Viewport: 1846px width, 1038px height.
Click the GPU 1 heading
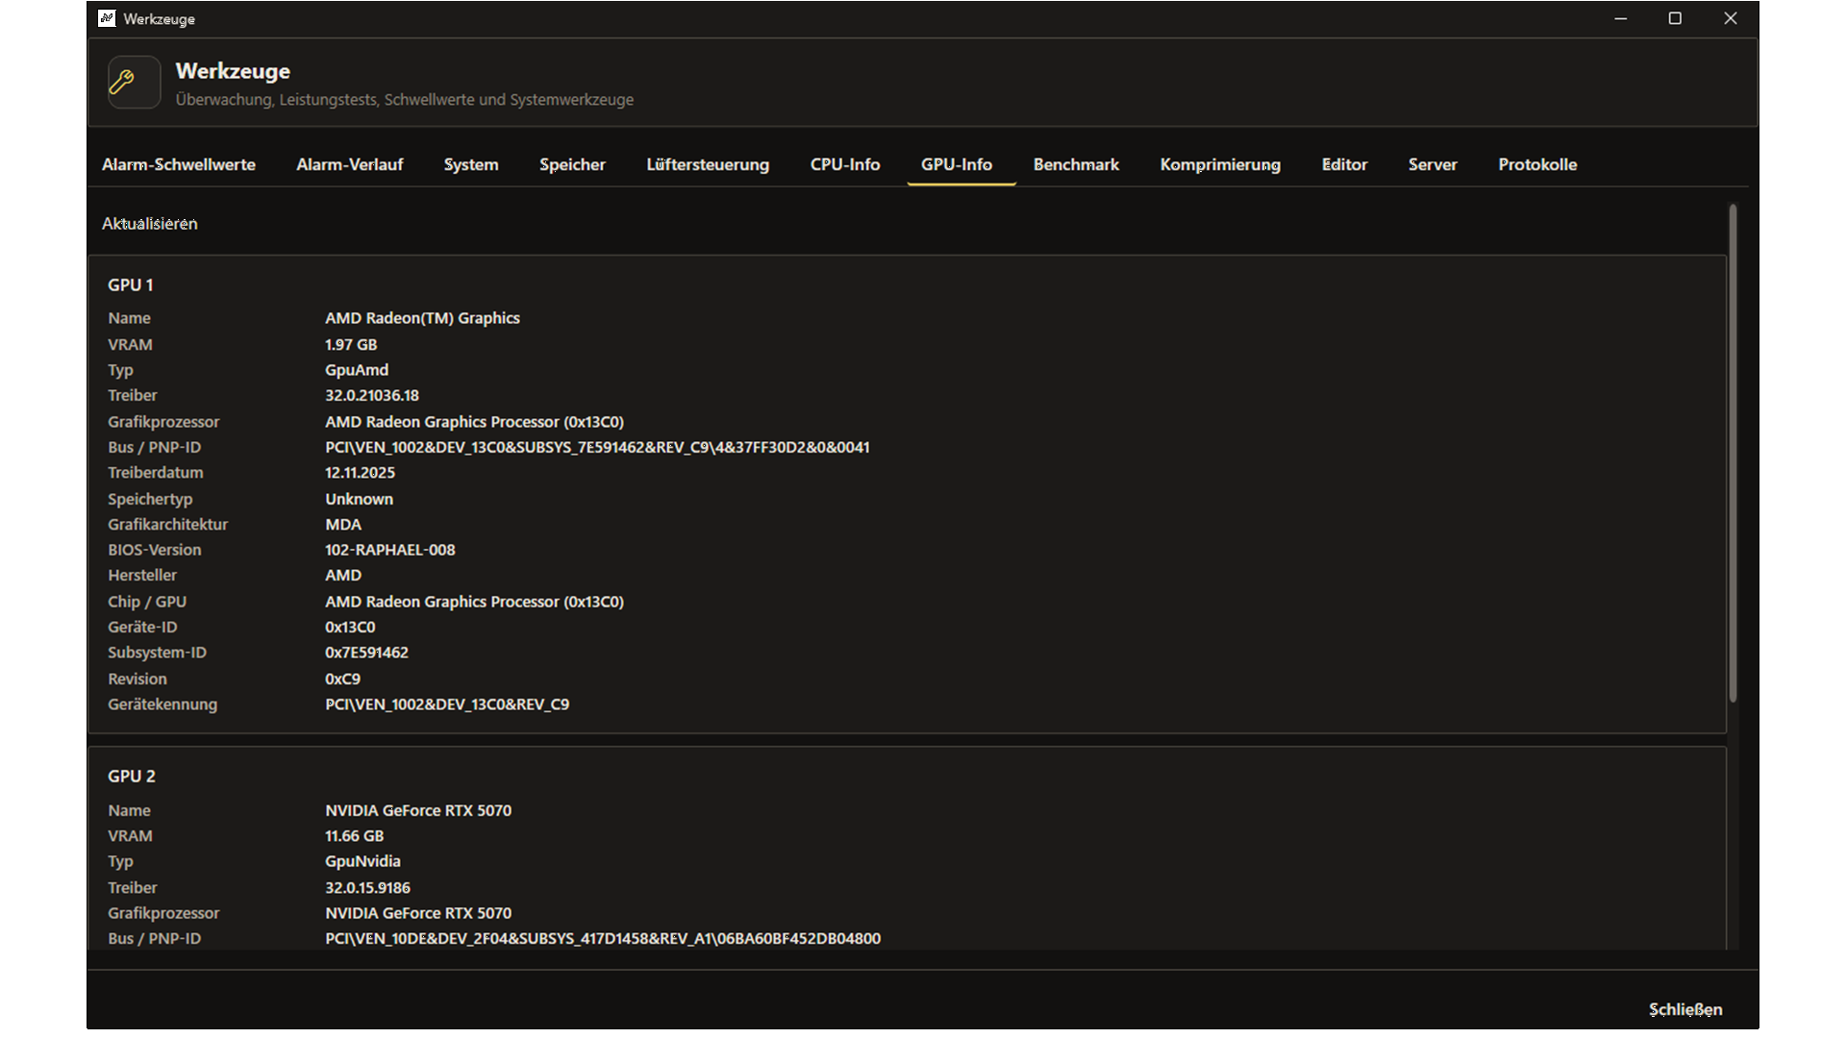(131, 284)
